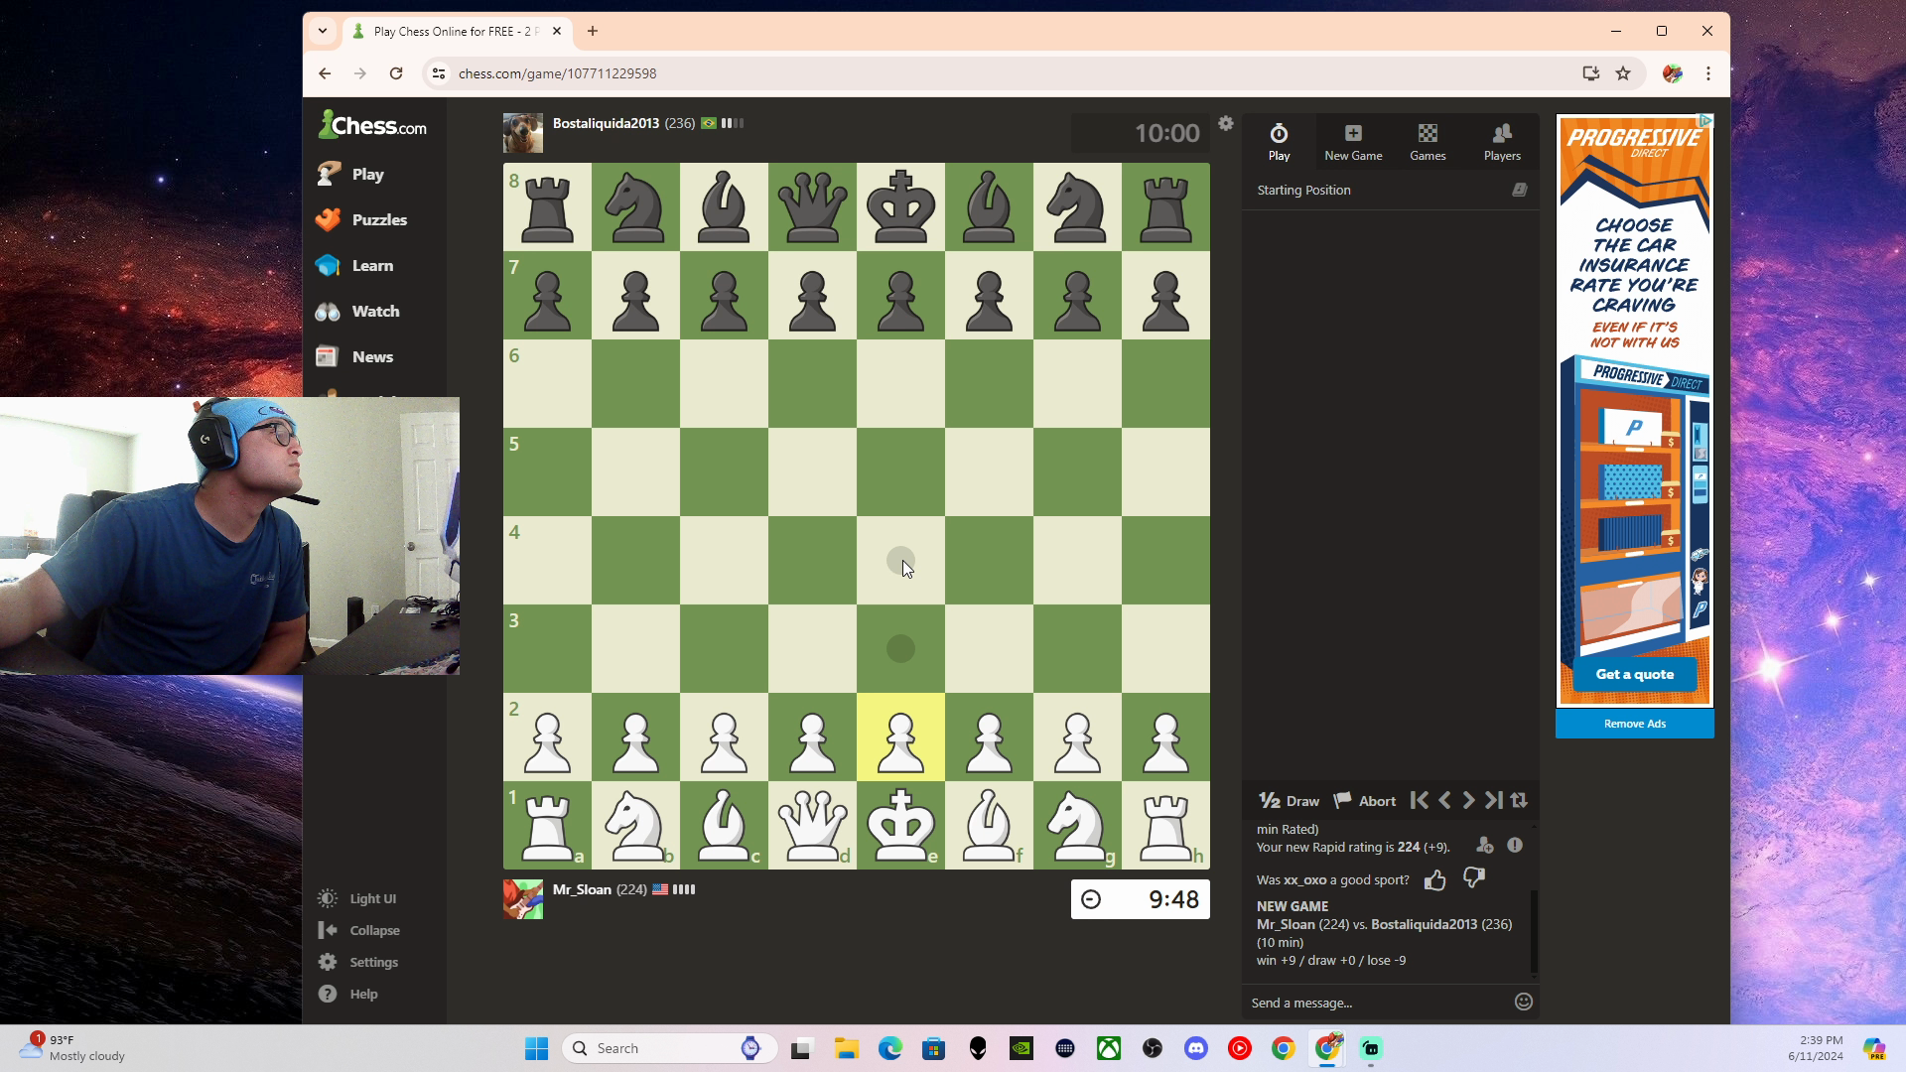Open Discord from the taskbar
The image size is (1906, 1072).
point(1196,1048)
